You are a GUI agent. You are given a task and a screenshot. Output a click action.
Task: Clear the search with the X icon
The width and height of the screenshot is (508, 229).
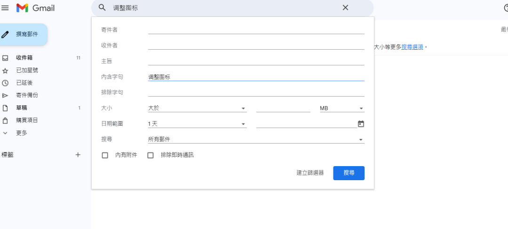click(x=345, y=8)
